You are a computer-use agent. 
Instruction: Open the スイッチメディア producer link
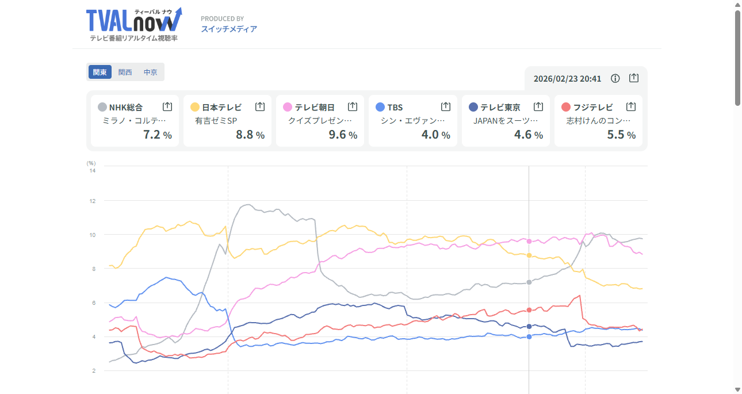click(229, 29)
